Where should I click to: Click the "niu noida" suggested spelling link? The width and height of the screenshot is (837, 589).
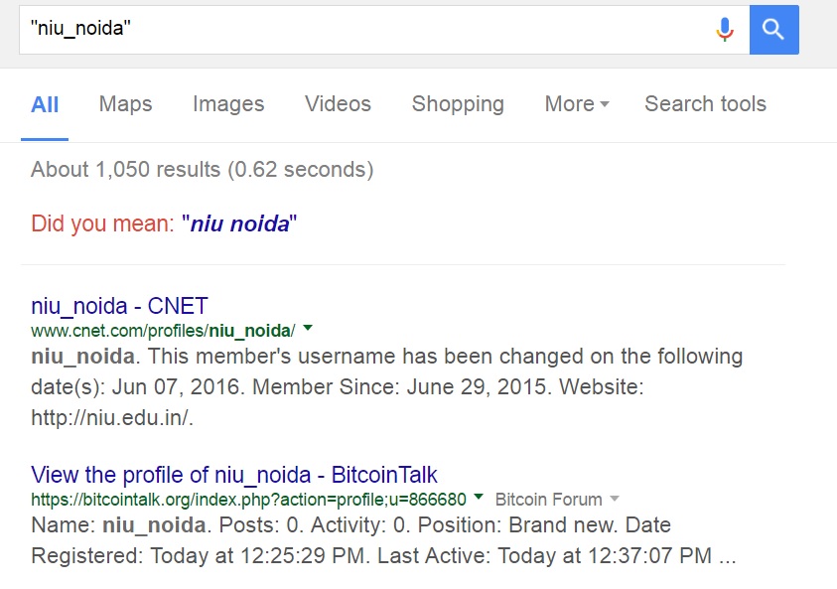(x=239, y=223)
